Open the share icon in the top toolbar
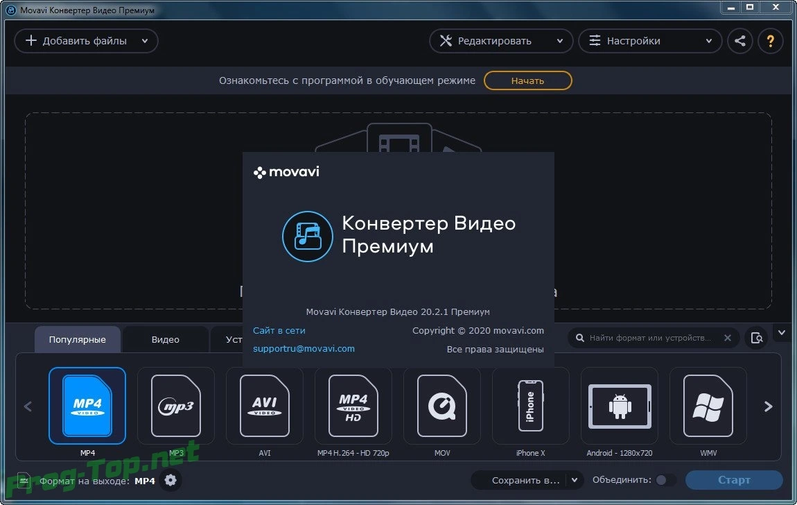797x505 pixels. [740, 41]
